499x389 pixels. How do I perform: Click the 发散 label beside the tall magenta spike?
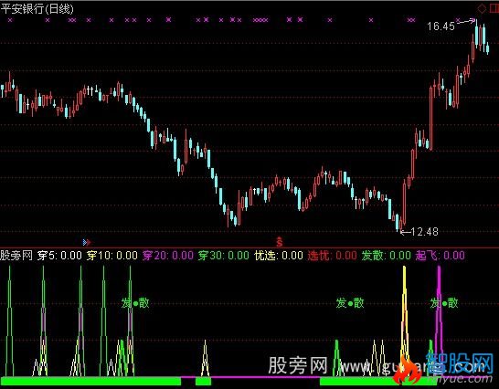coord(444,303)
